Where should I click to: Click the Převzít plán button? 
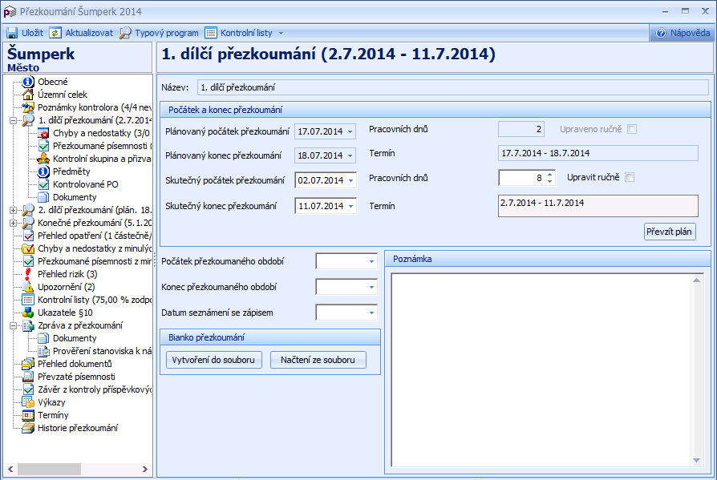[670, 232]
